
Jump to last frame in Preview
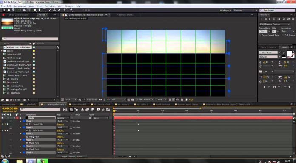coord(279,19)
